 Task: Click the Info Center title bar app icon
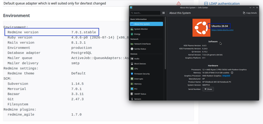(x=131, y=8)
